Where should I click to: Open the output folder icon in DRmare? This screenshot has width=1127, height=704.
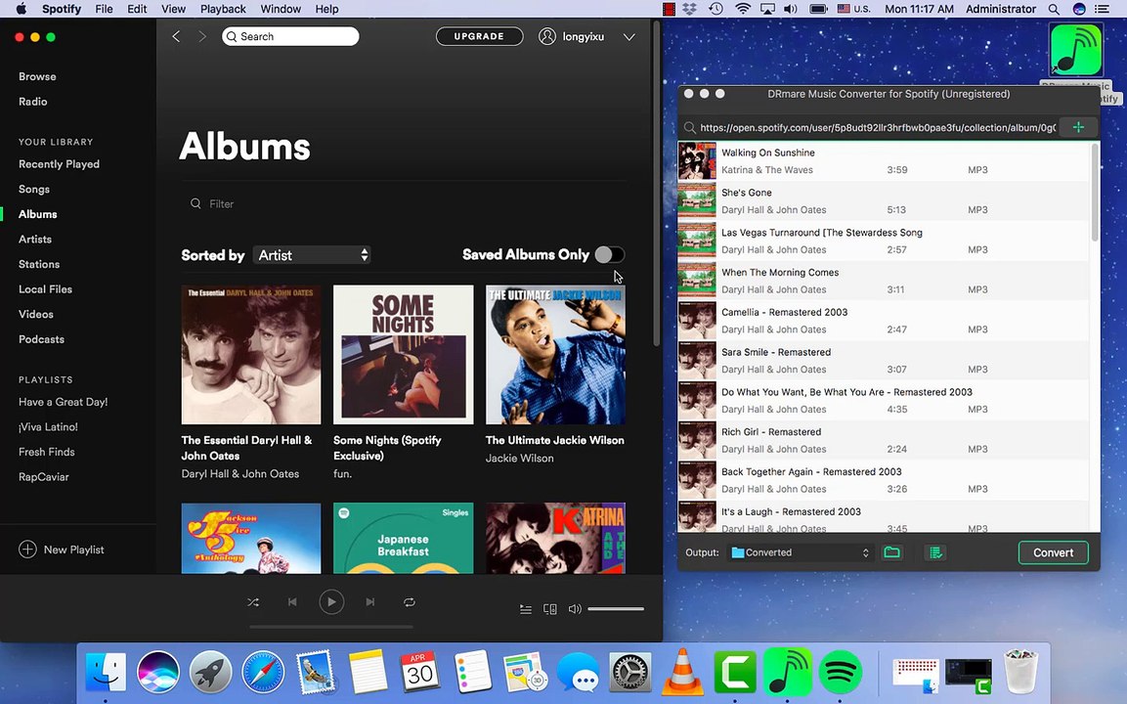point(892,552)
